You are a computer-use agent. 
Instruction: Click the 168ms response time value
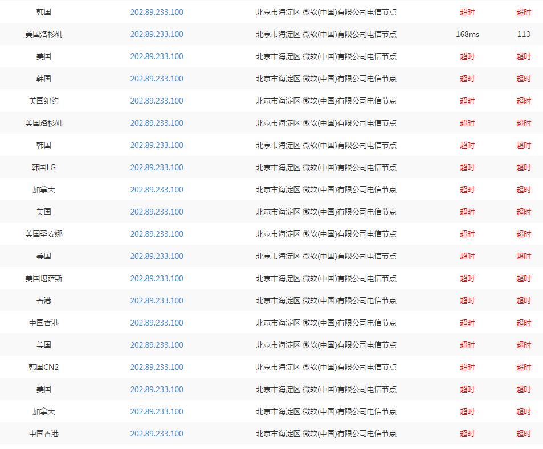(x=467, y=34)
